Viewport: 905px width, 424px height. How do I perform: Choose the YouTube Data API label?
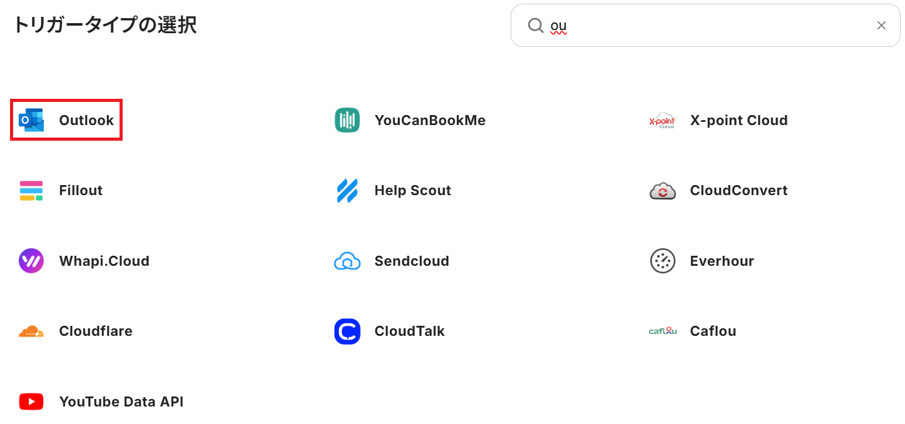[121, 401]
